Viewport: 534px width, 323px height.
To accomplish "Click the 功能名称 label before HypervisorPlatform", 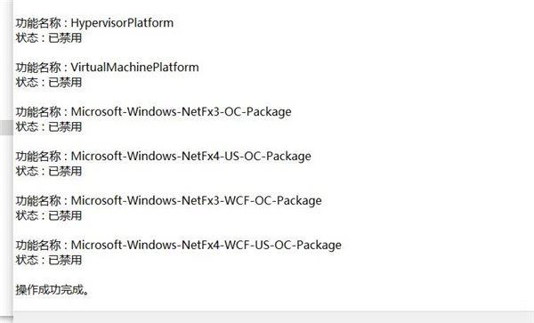I will 38,23.
